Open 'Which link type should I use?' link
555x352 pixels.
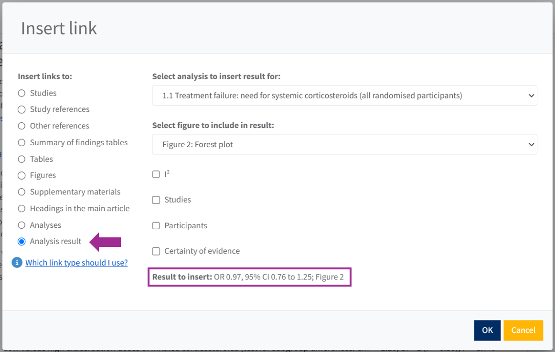point(76,263)
